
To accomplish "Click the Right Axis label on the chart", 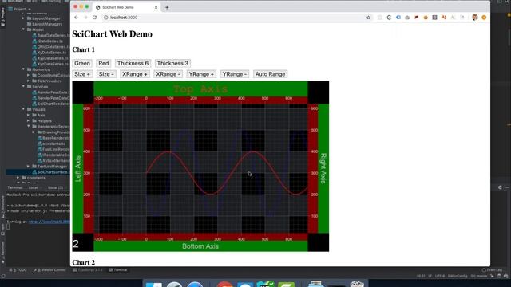I will (323, 168).
